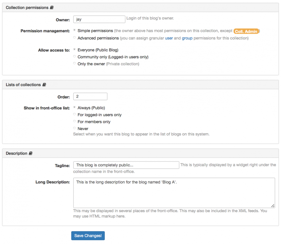This screenshot has height=244, width=281.
Task: Select the Advanced permissions radio button
Action: (x=74, y=38)
